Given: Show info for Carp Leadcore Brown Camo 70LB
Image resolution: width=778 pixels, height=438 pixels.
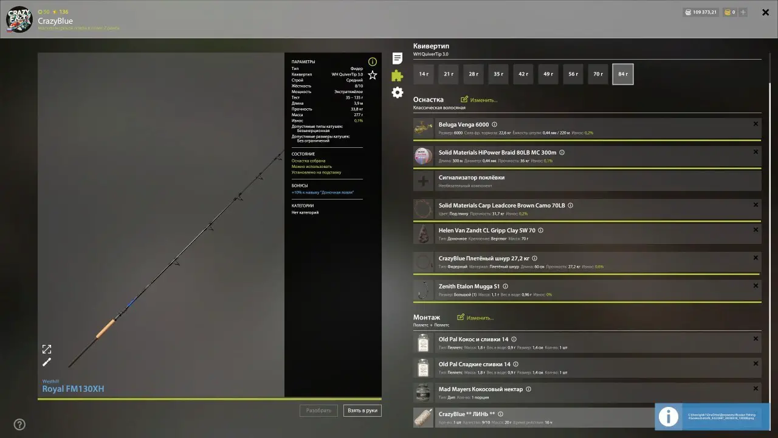Looking at the screenshot, I should (x=570, y=206).
